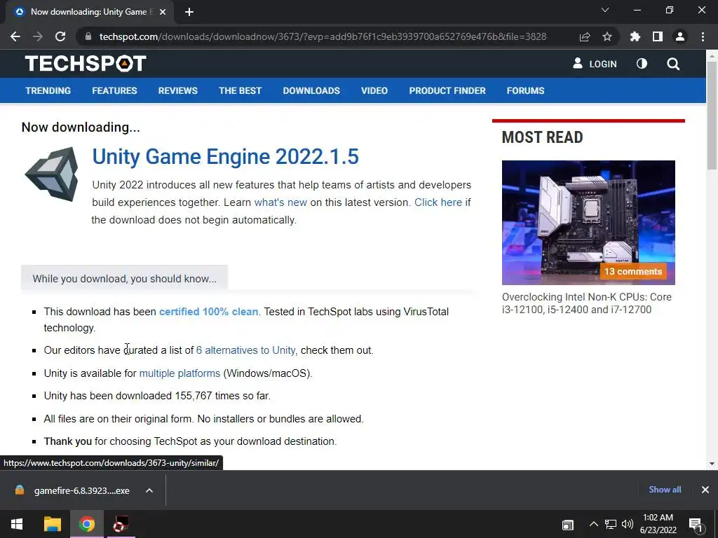Click the TechSpot logo
The width and height of the screenshot is (718, 538).
click(86, 63)
